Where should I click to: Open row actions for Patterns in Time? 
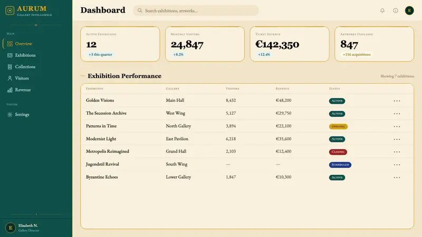397,126
